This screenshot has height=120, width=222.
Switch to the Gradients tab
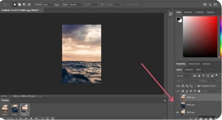[x=199, y=12]
